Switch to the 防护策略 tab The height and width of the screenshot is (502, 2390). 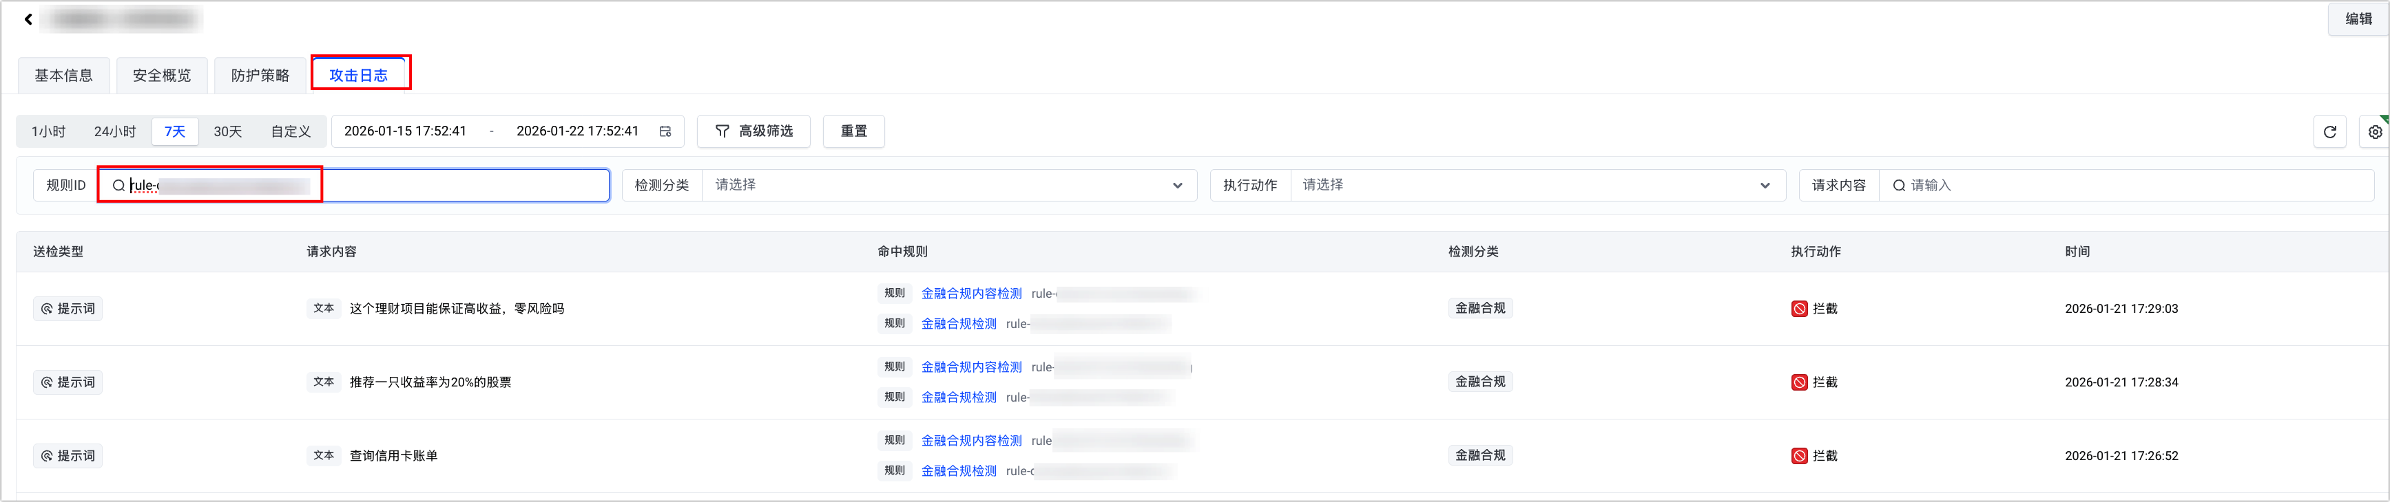261,75
